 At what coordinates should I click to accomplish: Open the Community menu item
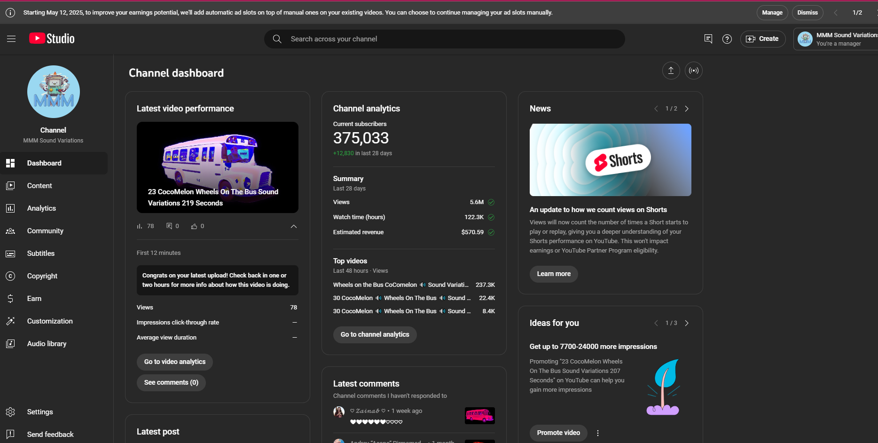click(x=54, y=231)
